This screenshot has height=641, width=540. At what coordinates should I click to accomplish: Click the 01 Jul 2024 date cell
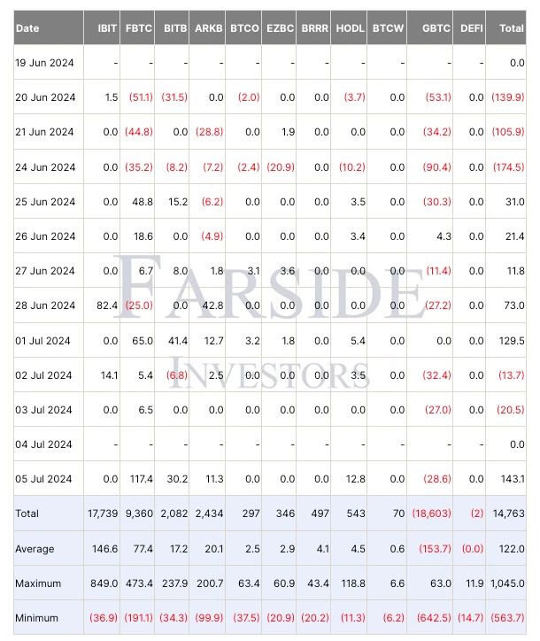click(x=44, y=340)
